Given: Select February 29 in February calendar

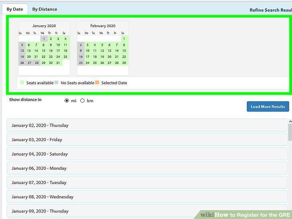Looking at the screenshot, I should pyautogui.click(x=124, y=63).
